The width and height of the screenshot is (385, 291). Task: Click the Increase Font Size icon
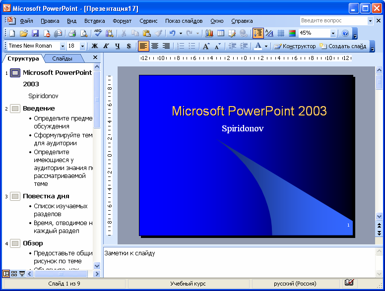(206, 46)
